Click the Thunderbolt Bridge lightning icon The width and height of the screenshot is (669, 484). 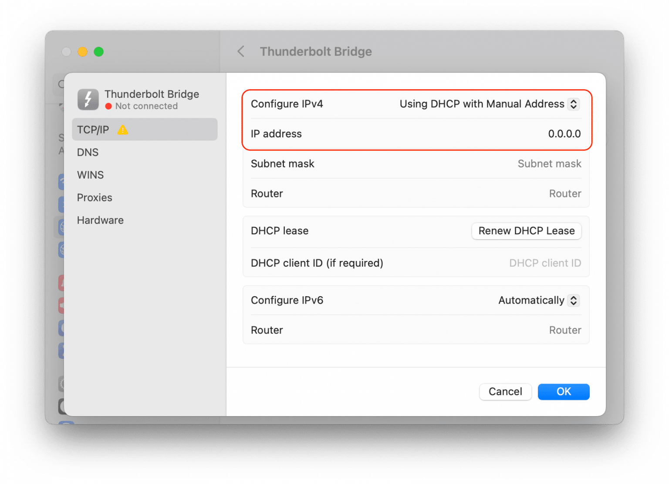(88, 100)
